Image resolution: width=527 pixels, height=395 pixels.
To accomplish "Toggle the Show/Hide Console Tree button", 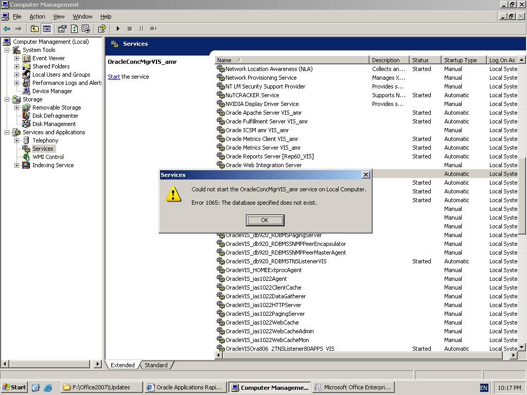I will click(x=47, y=29).
